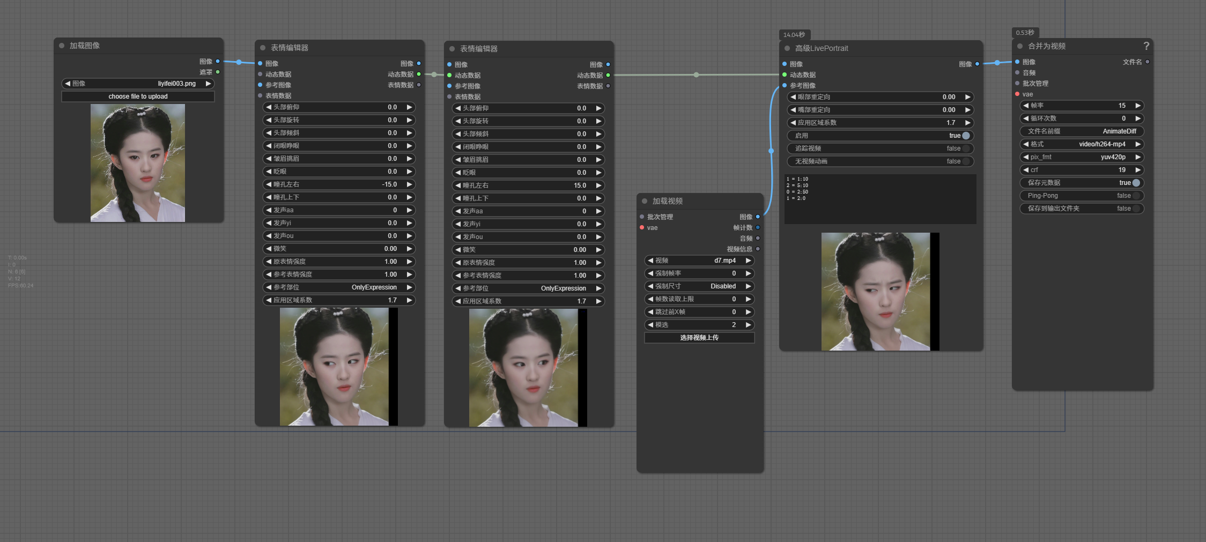Decrease crf with its left arrow

1026,170
